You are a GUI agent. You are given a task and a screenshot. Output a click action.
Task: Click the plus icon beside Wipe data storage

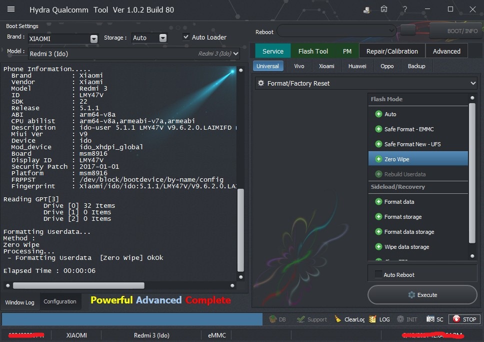[378, 247]
